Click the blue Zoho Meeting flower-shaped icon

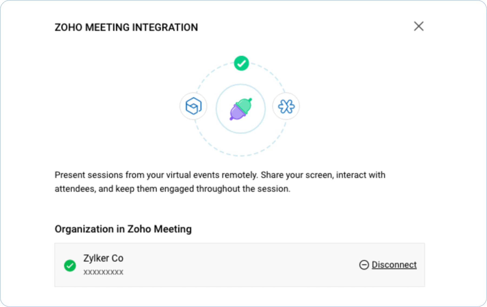286,106
